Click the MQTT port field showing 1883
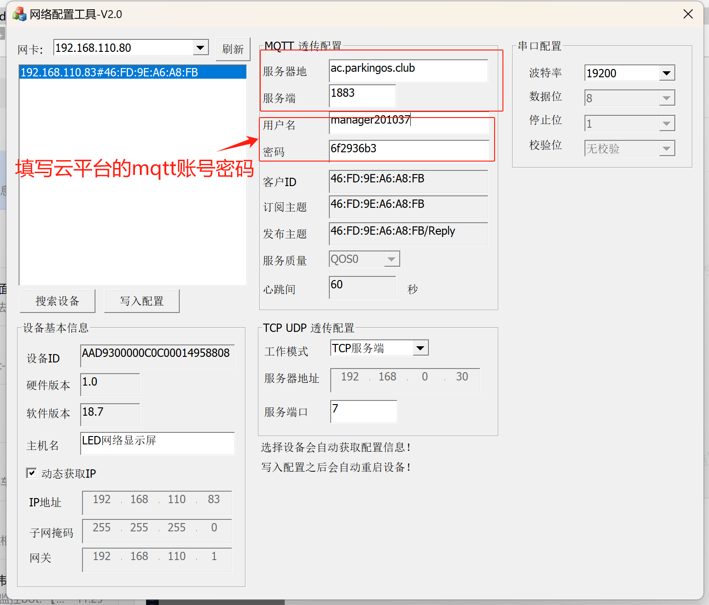The image size is (709, 605). pyautogui.click(x=363, y=96)
